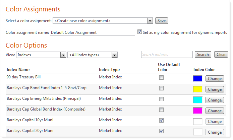Click the color assignment name field

click(x=92, y=32)
